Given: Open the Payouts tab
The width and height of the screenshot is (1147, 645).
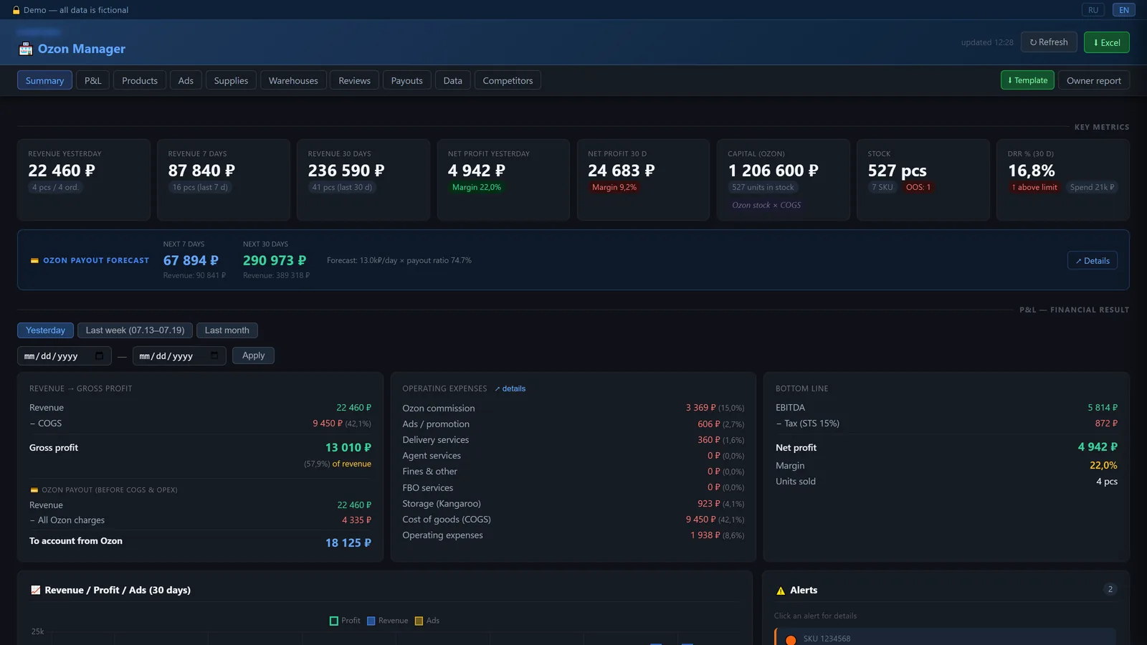Looking at the screenshot, I should (x=406, y=80).
